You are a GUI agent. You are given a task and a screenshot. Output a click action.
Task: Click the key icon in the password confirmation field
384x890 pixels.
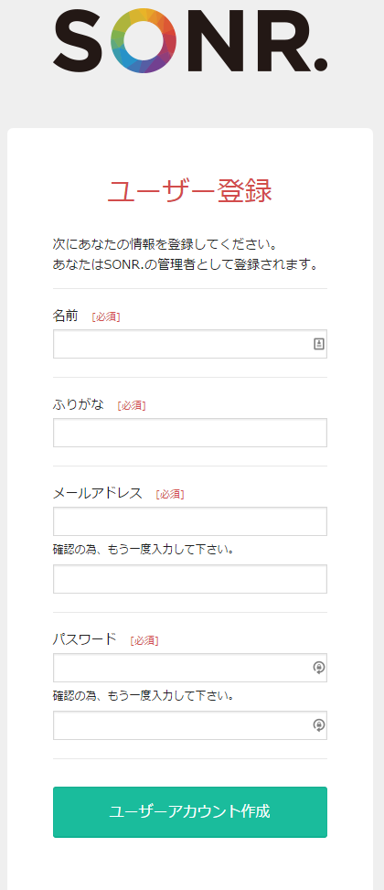click(319, 725)
